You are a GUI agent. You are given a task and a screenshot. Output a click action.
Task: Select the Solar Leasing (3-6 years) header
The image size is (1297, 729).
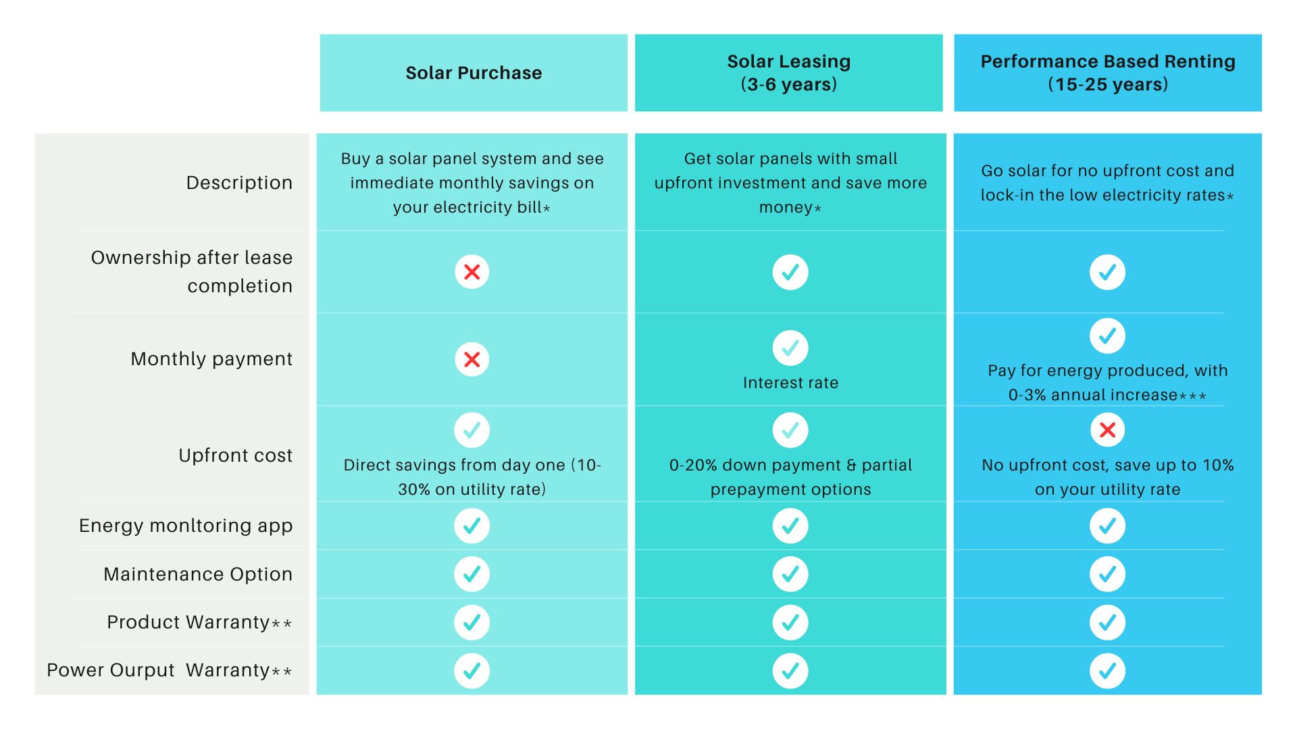tap(788, 73)
